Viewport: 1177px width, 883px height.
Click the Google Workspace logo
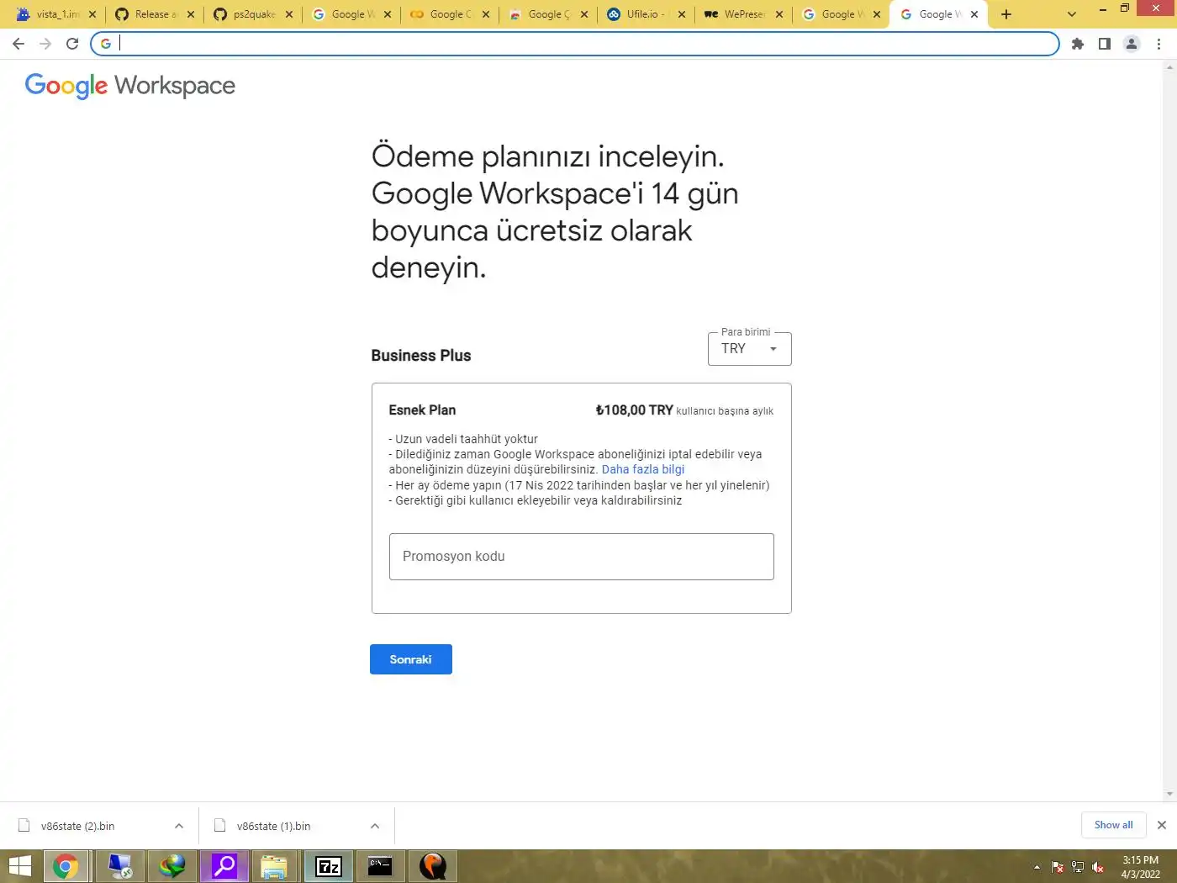(130, 86)
